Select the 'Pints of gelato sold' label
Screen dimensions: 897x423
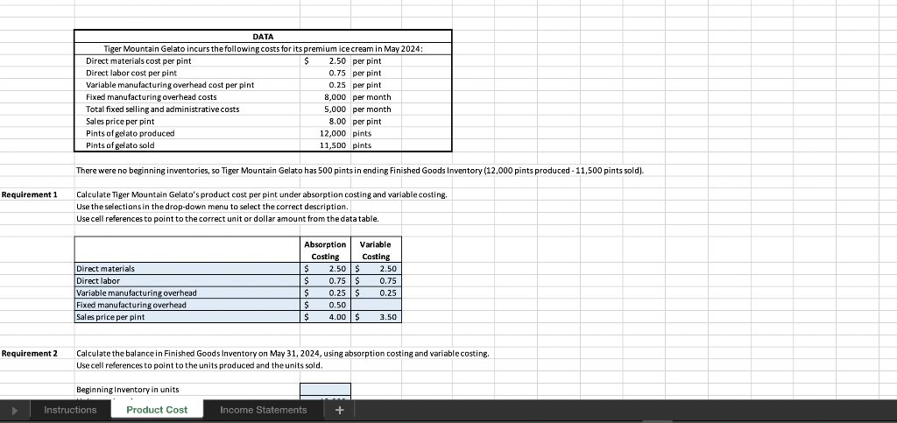pyautogui.click(x=120, y=145)
